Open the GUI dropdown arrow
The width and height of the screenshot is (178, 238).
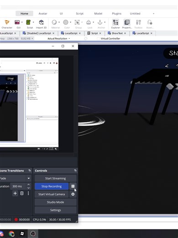[22, 22]
